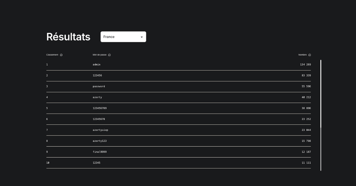Select the '12345678' password row
The height and width of the screenshot is (186, 356).
(99, 119)
